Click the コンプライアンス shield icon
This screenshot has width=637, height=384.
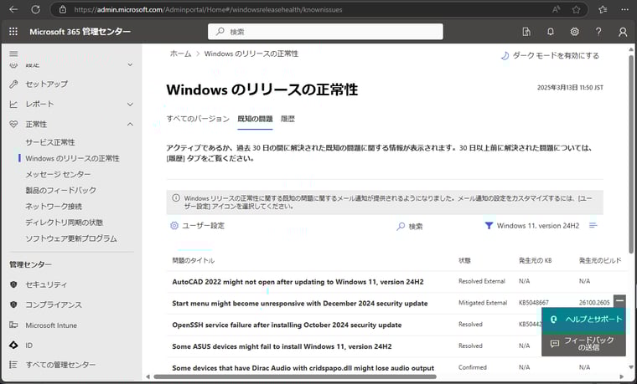[x=13, y=305]
